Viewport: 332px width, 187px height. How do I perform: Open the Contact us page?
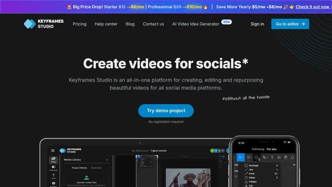click(x=153, y=24)
